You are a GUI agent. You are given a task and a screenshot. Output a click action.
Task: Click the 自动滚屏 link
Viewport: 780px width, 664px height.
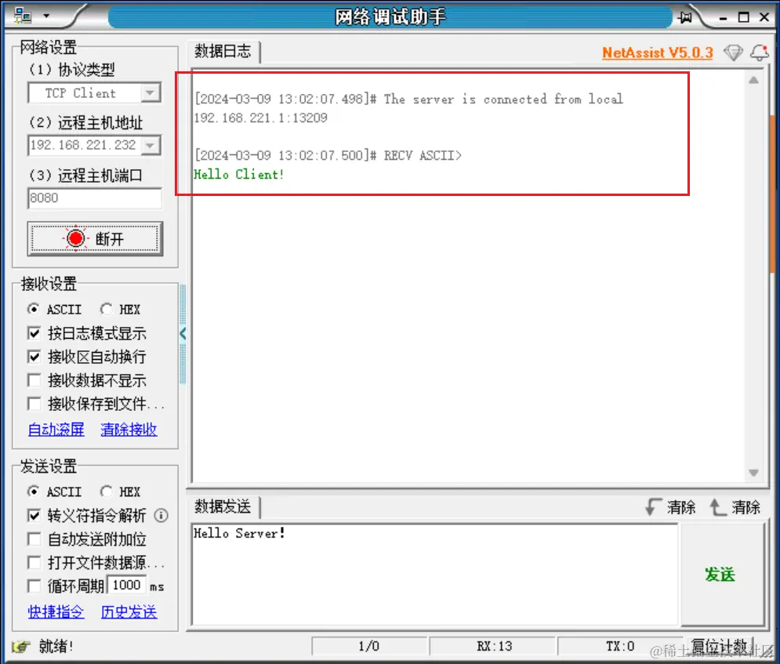[x=56, y=430]
